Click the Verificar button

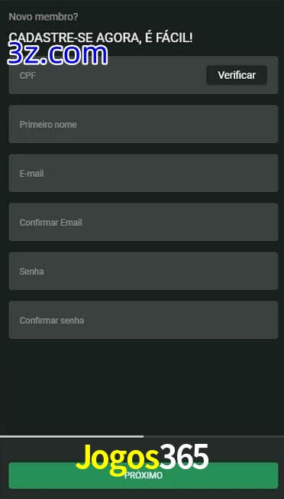tap(237, 75)
